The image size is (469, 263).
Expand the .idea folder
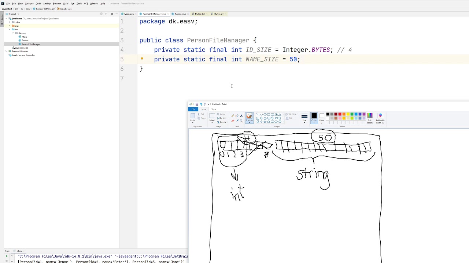9,22
